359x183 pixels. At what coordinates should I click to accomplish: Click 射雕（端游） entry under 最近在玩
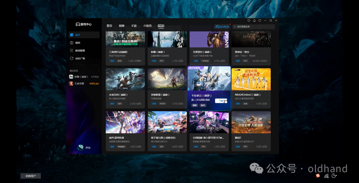click(84, 77)
